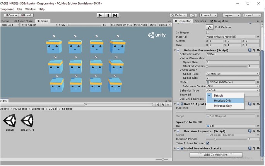265x166 pixels.
Task: Open Space Type Continuous dropdown
Action: (233, 74)
